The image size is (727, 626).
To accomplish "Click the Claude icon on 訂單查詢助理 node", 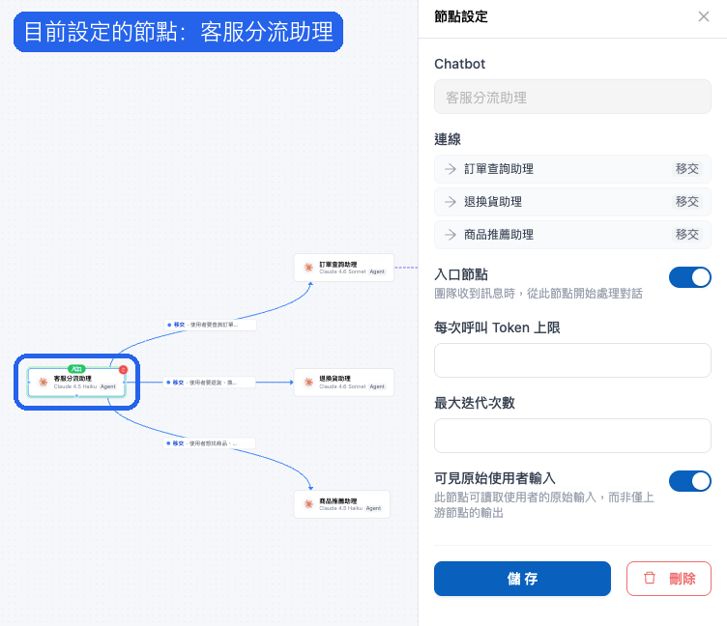I will point(308,268).
